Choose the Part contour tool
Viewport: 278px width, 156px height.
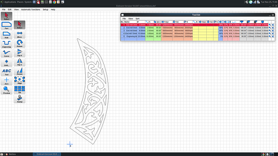point(6,25)
